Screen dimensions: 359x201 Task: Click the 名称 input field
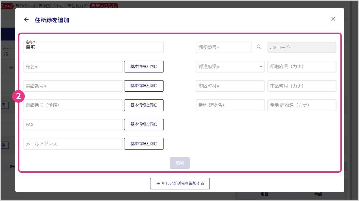93,48
